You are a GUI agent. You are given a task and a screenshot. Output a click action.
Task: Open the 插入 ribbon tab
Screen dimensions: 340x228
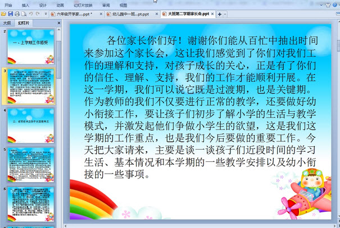pos(25,5)
